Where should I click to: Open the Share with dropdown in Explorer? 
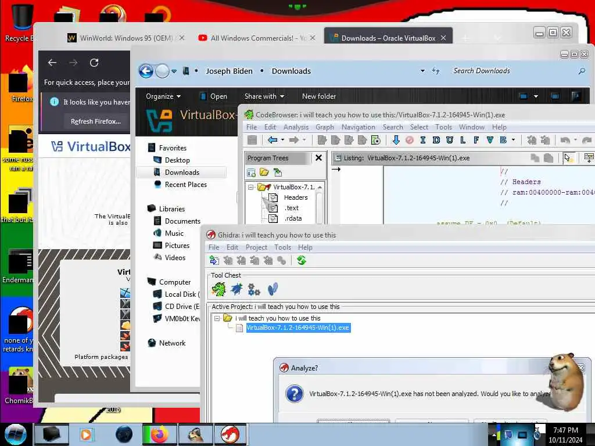click(264, 96)
